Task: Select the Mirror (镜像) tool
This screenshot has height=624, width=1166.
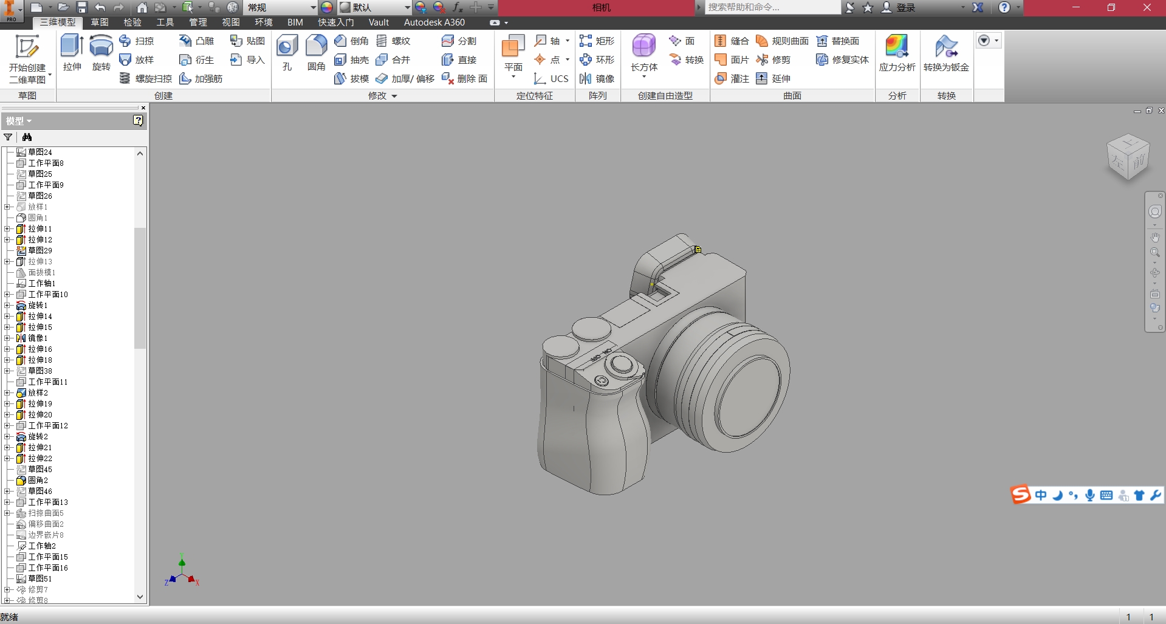Action: (x=597, y=78)
